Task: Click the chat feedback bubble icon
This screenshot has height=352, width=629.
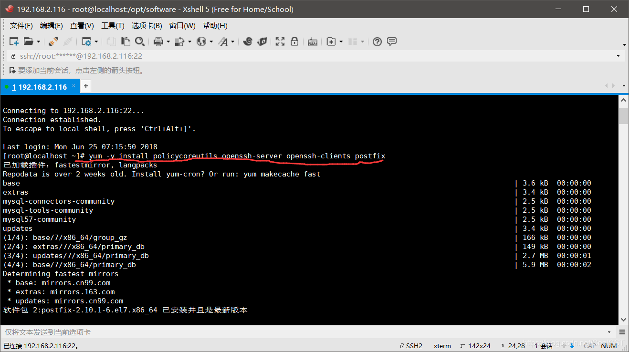Action: pyautogui.click(x=392, y=42)
